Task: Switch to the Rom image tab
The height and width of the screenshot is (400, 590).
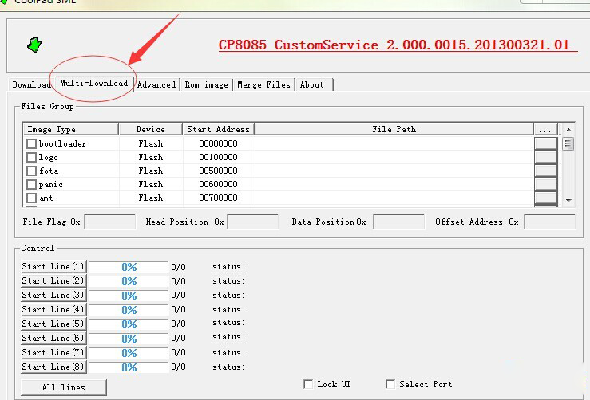Action: (206, 84)
